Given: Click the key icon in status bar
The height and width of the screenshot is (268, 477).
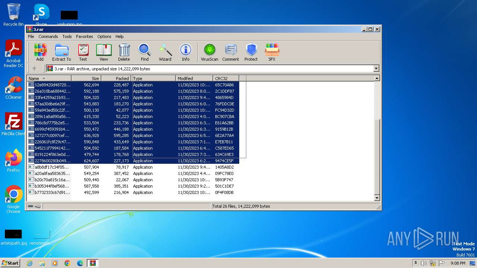Looking at the screenshot, I should point(38,206).
